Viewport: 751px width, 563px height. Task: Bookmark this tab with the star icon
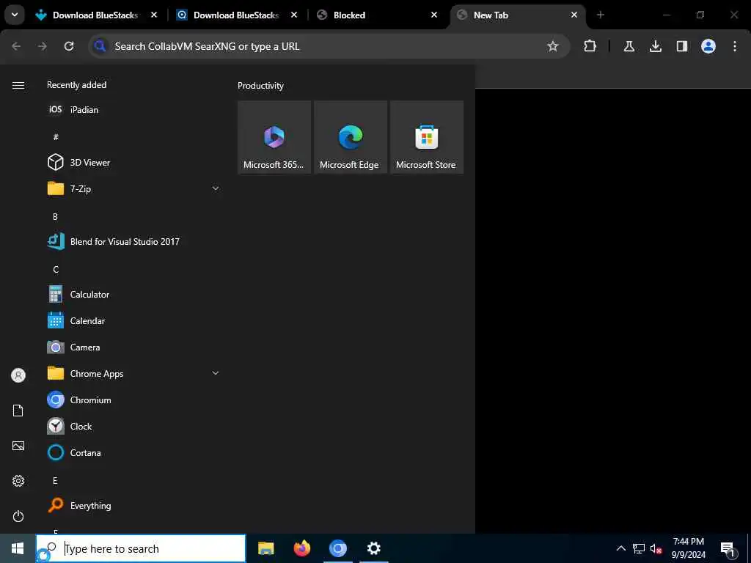(553, 46)
